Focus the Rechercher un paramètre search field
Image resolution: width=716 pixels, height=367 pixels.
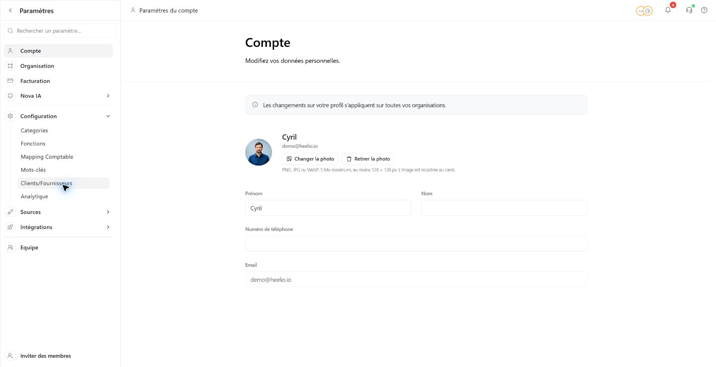pyautogui.click(x=60, y=31)
